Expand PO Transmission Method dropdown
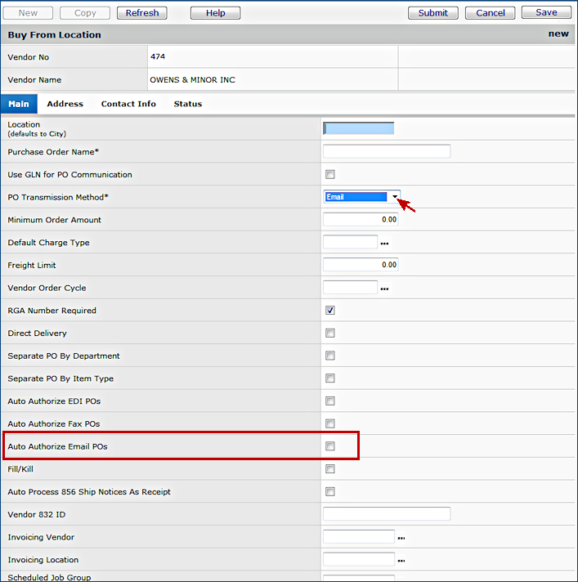The width and height of the screenshot is (578, 582). pos(394,197)
